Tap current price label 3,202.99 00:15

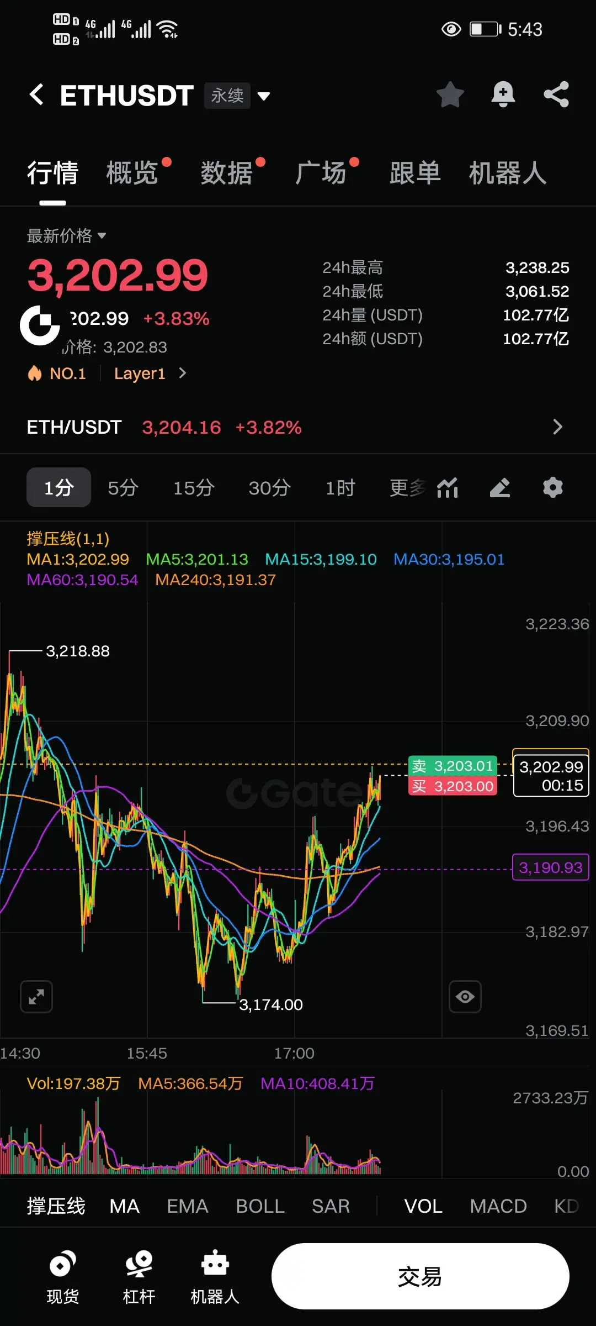(x=551, y=776)
